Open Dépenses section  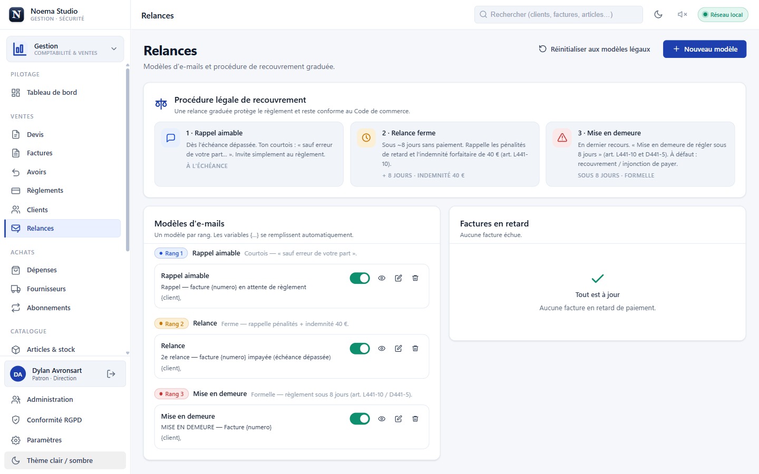click(62, 270)
